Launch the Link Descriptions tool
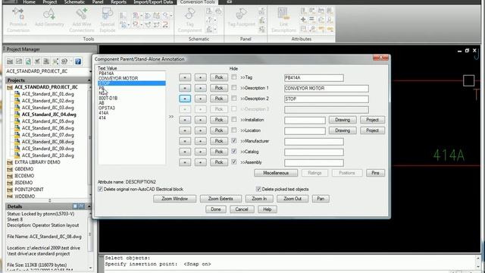Screen dimensions: 485x273 point(283,20)
